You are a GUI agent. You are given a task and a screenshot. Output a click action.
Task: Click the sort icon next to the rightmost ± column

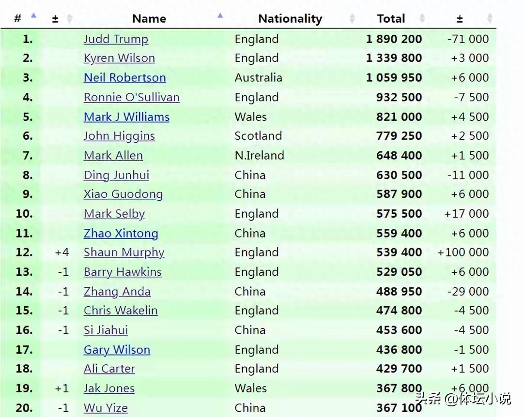[x=489, y=18]
